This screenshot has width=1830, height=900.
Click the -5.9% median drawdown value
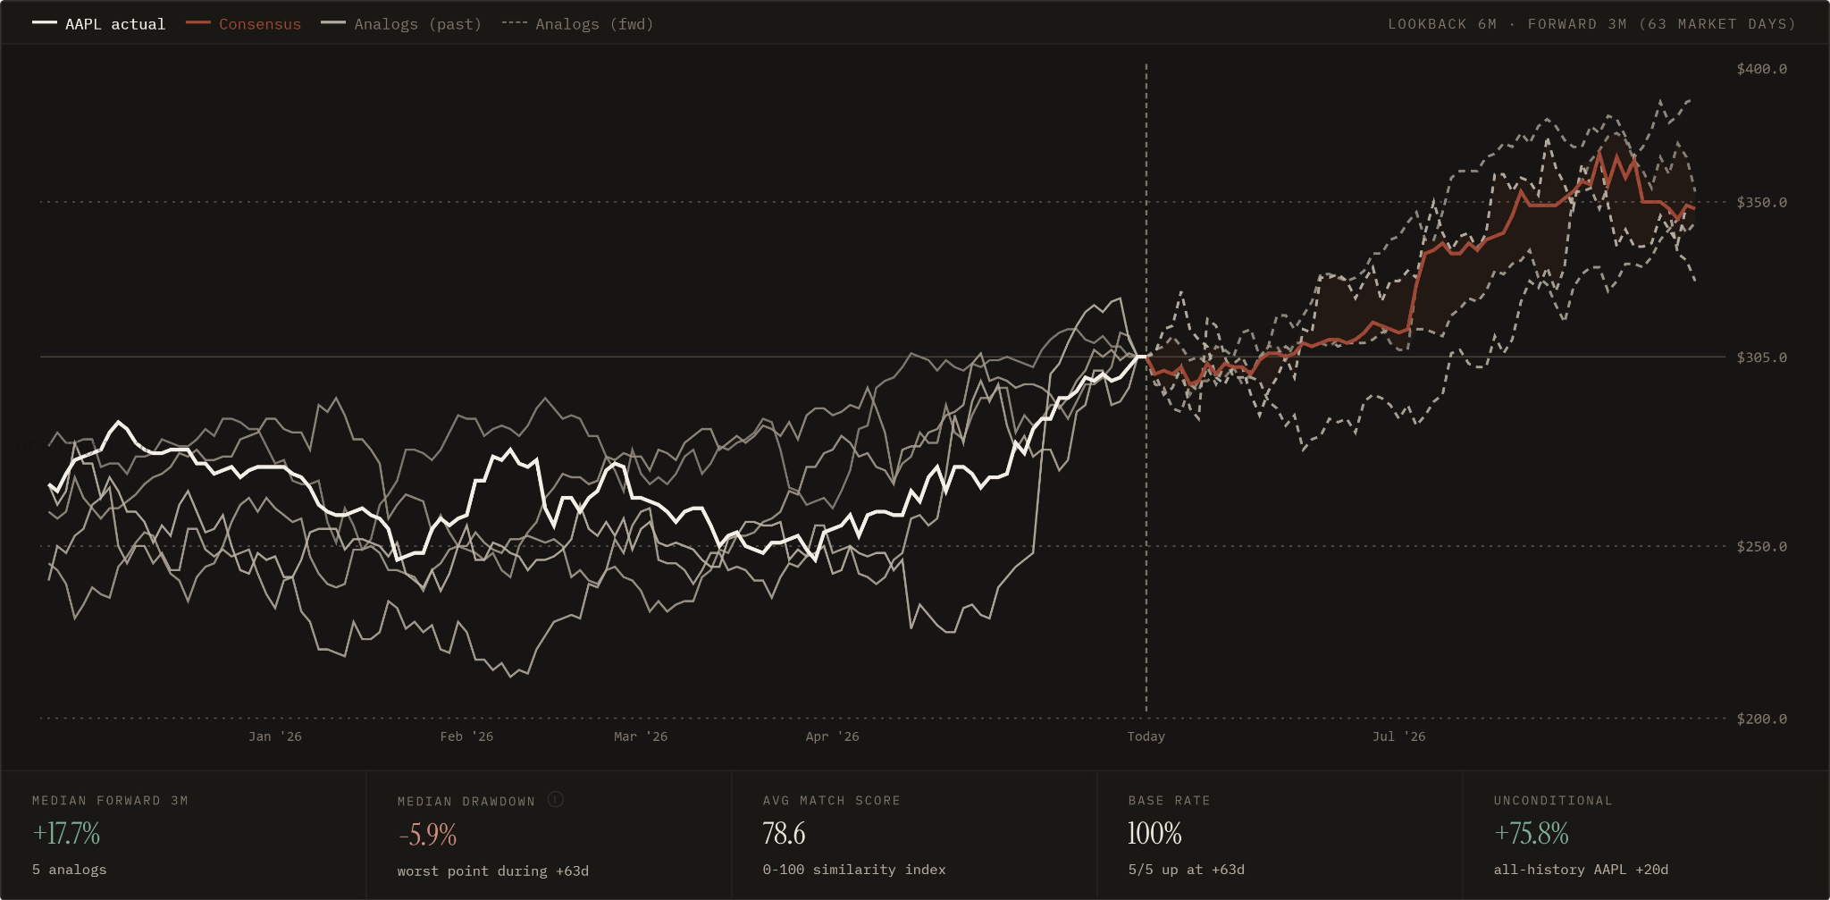coord(427,835)
